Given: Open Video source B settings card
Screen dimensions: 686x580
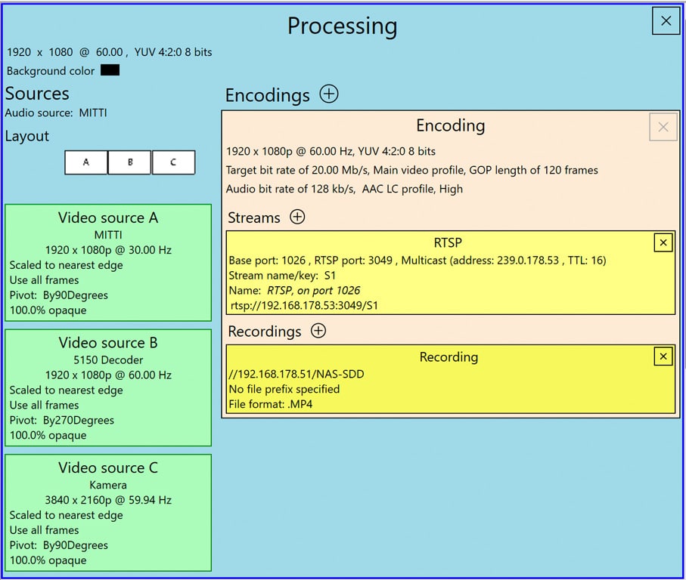Looking at the screenshot, I should tap(108, 387).
